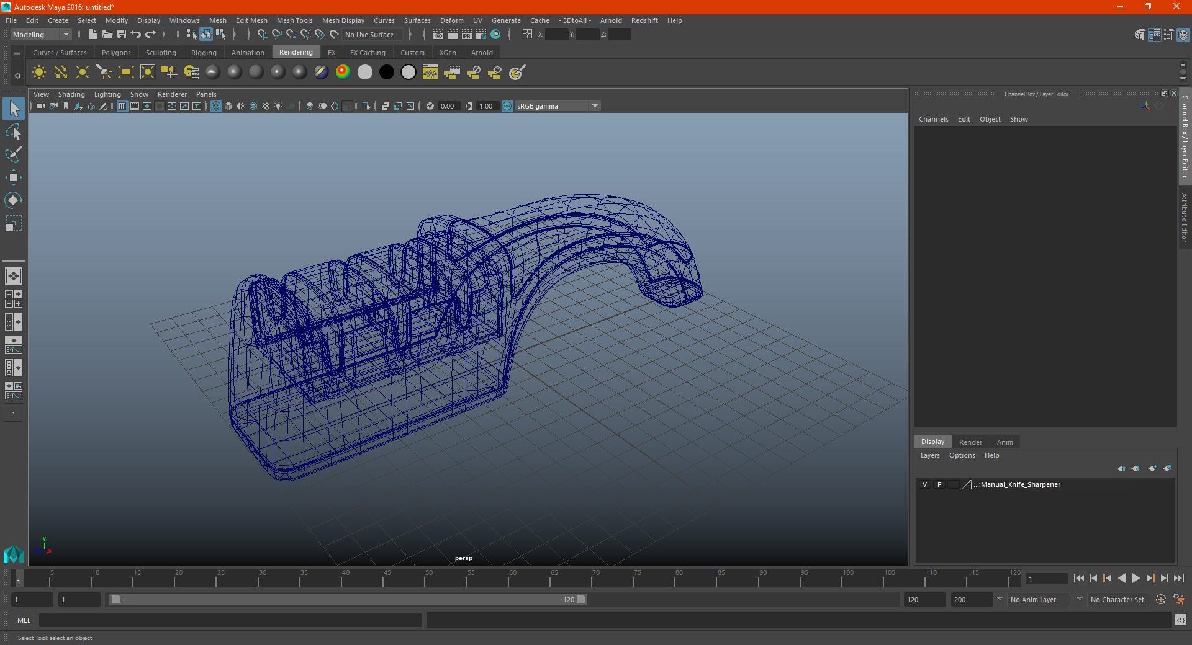Click the light gray shader sphere

364,73
